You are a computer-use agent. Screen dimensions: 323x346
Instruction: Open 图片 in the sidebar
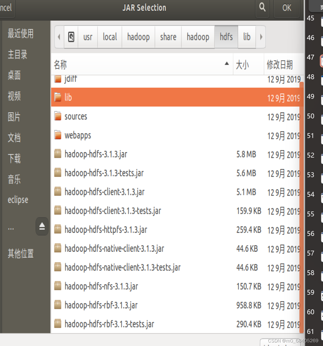point(14,117)
